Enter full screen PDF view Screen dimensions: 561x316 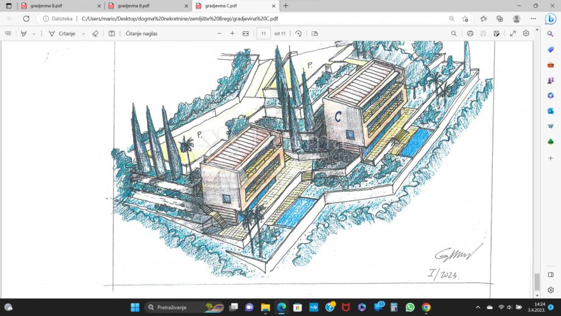513,34
